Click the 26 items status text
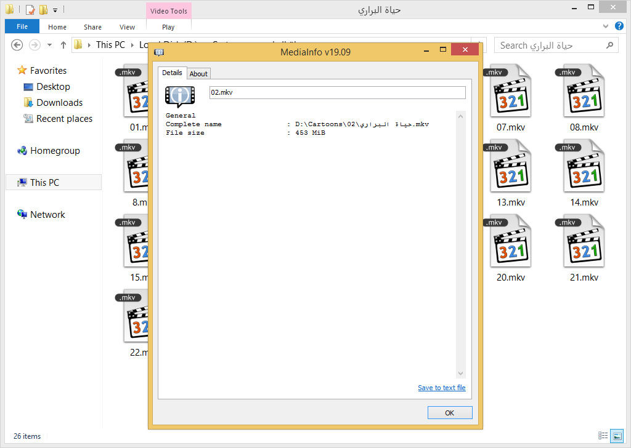Image resolution: width=631 pixels, height=448 pixels. click(27, 436)
